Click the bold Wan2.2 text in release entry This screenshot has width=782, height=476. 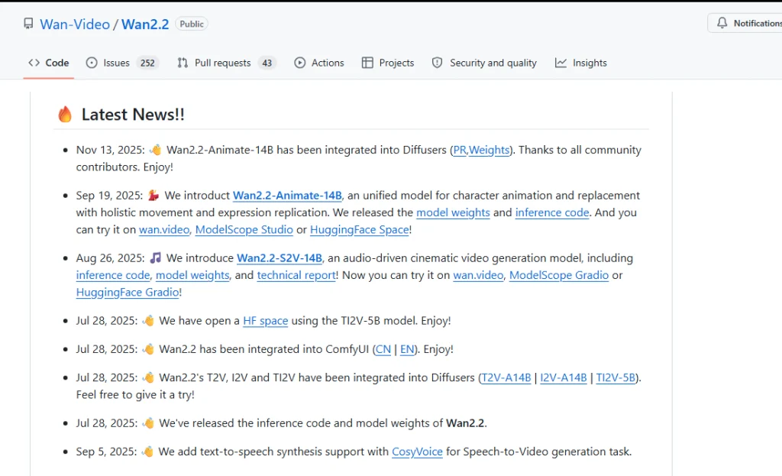coord(465,423)
